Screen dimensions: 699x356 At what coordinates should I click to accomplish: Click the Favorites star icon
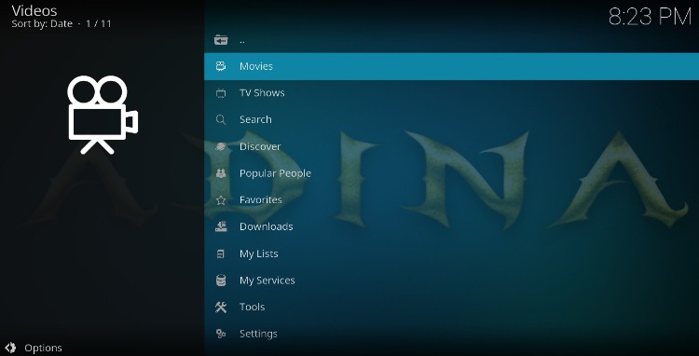coord(221,200)
